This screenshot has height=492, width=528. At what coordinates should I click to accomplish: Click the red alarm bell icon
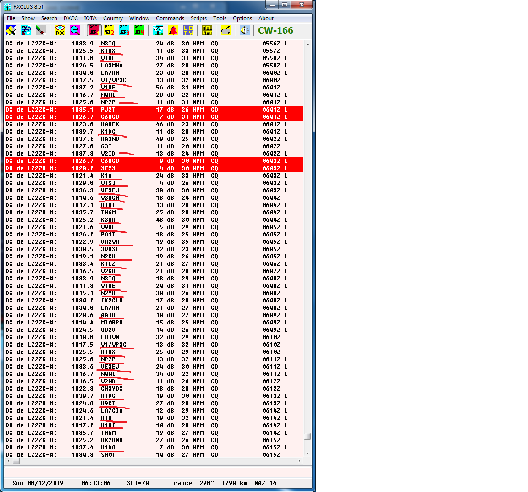(173, 30)
